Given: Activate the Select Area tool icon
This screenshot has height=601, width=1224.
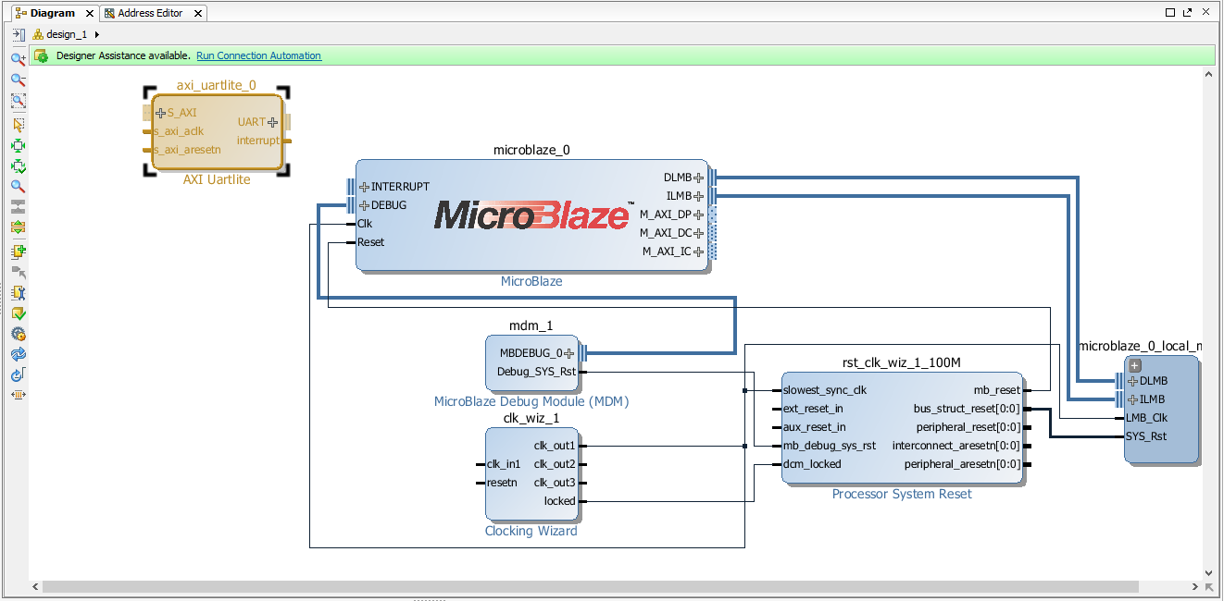Looking at the screenshot, I should point(18,124).
